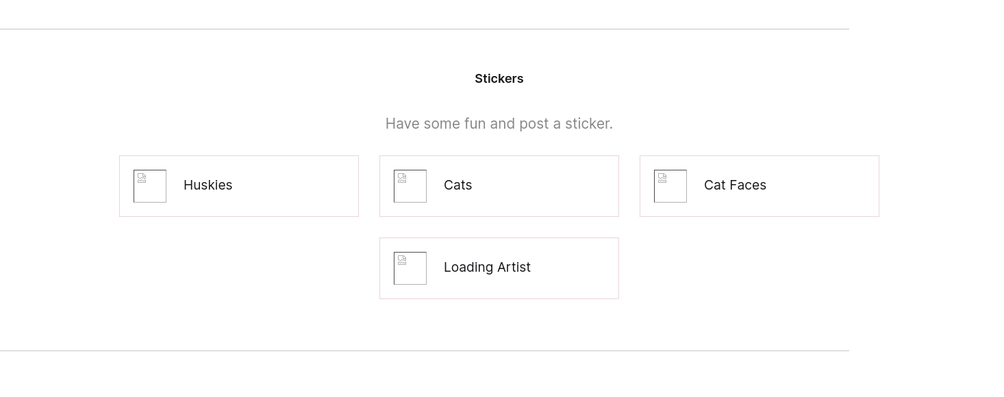Viewport: 1004px width, 397px height.
Task: Click the Loading Artist image placeholder icon
Action: coord(410,268)
